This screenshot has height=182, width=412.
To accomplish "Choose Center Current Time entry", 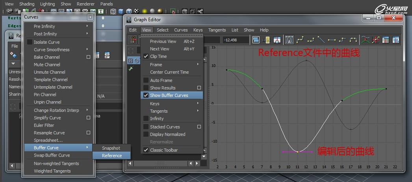I will (x=169, y=72).
